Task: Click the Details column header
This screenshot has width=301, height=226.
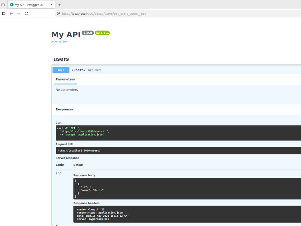Action: point(78,165)
